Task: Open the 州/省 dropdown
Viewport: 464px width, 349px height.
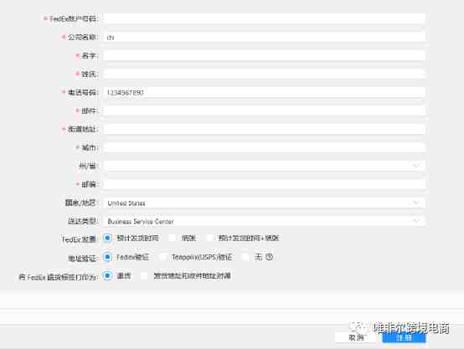Action: click(x=265, y=166)
